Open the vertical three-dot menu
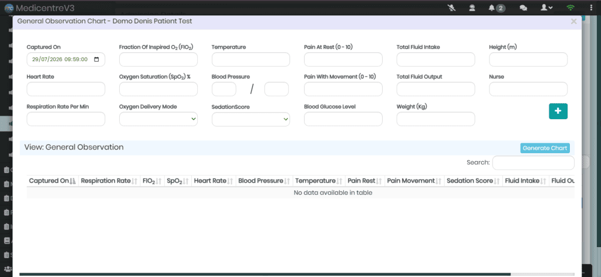 point(592,8)
